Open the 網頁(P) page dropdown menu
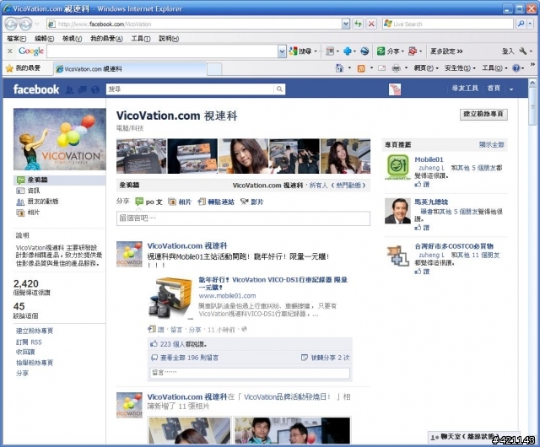 (426, 68)
